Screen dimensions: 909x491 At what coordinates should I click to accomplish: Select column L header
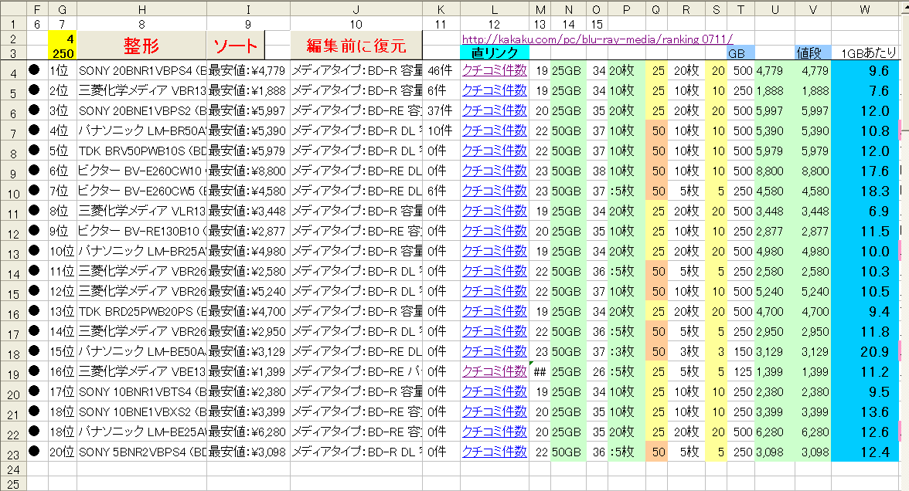click(x=495, y=9)
